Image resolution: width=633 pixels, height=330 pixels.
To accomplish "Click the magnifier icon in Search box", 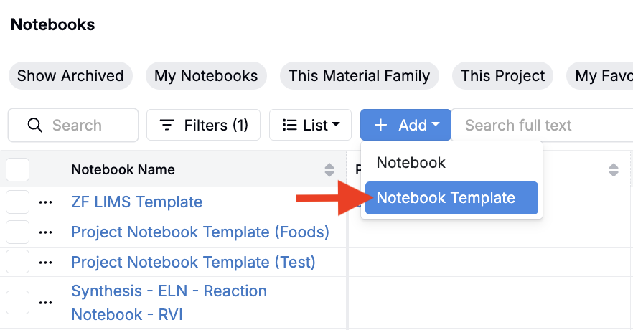I will [34, 126].
